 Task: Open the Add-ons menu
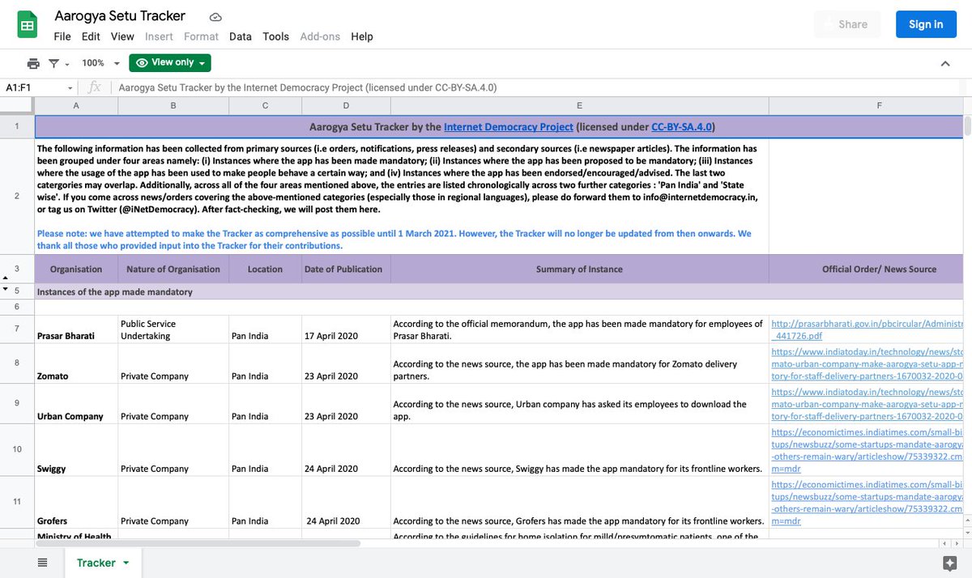coord(320,36)
